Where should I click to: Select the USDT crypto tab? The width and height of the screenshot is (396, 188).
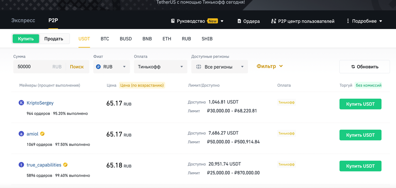click(x=84, y=39)
